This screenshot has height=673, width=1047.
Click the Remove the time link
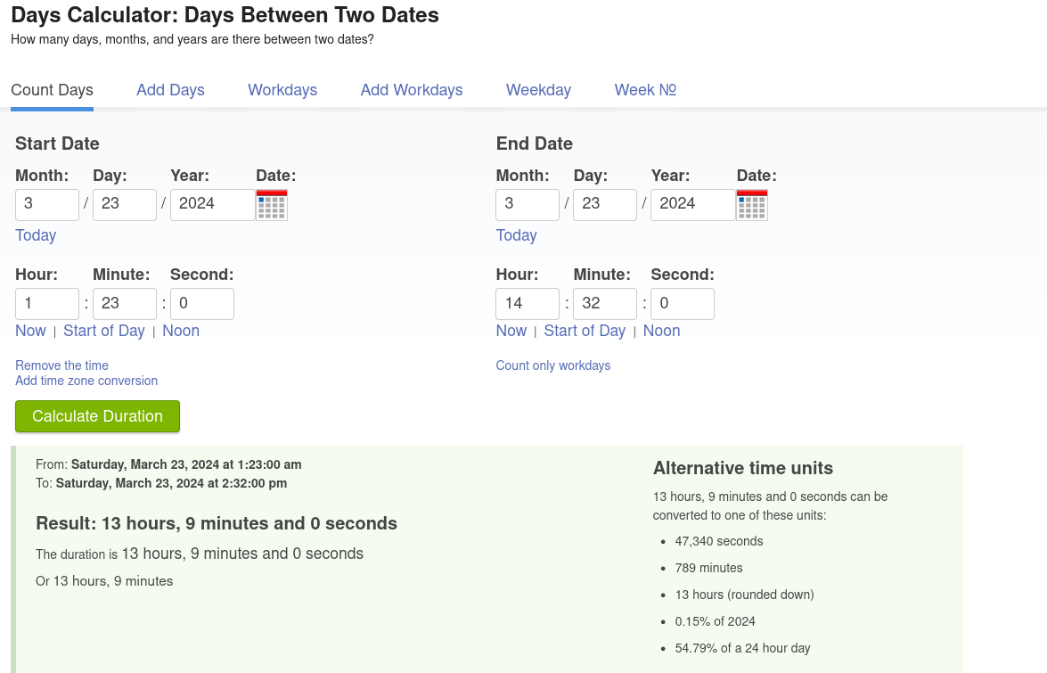point(61,365)
